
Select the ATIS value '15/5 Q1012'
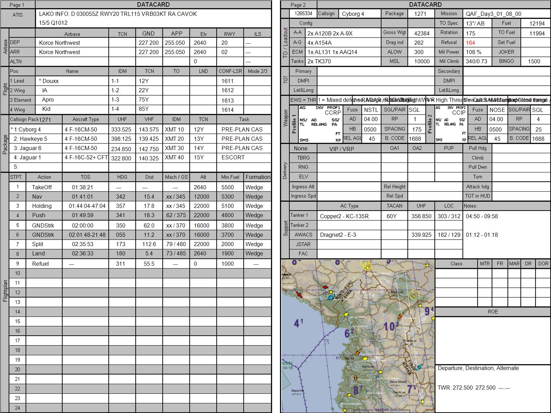[53, 23]
